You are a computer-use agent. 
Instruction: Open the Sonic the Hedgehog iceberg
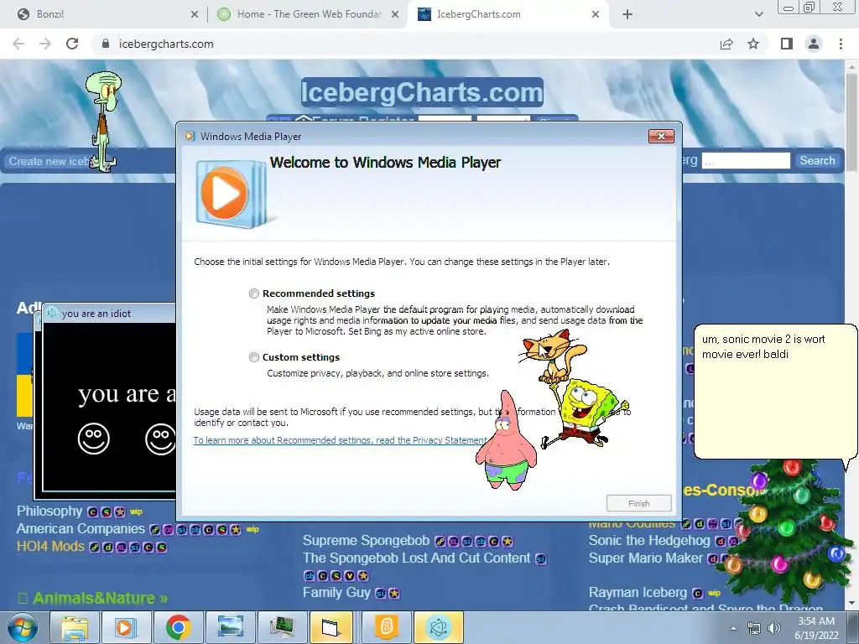649,541
